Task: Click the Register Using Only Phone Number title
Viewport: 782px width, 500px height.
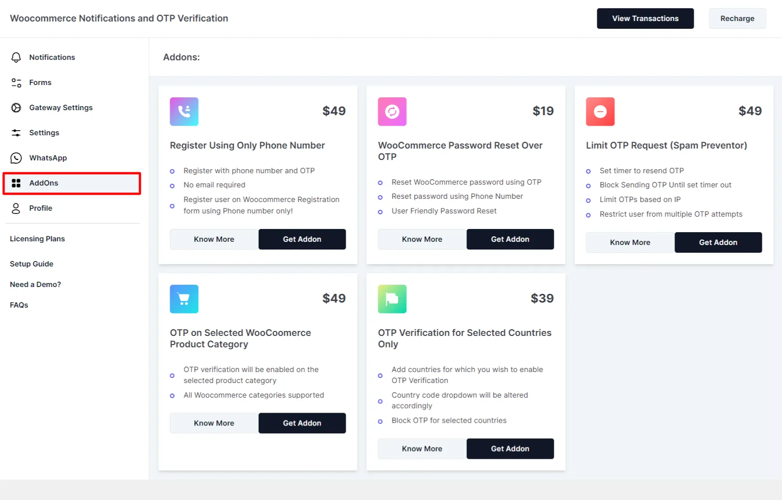Action: coord(247,145)
